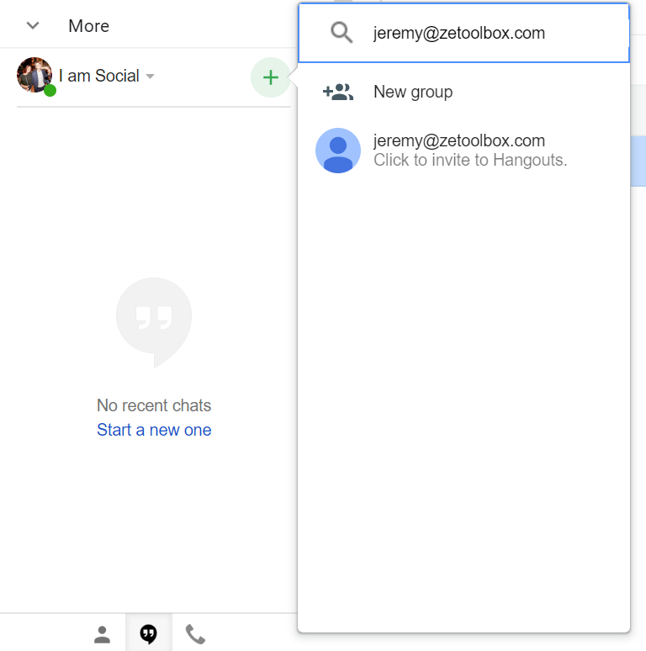Click the jeremy@zetoolbox.com search result name
Screen dimensions: 646x651
point(459,140)
